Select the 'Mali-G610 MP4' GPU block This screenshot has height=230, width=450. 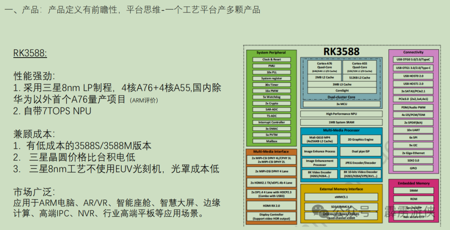[x=319, y=140]
